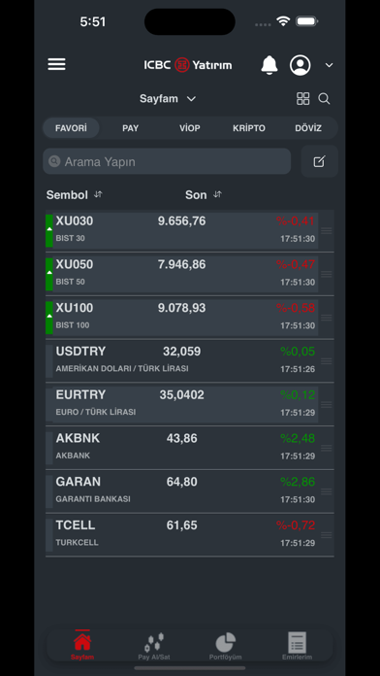Select the FAVORİ tab
The height and width of the screenshot is (676, 380).
click(71, 128)
